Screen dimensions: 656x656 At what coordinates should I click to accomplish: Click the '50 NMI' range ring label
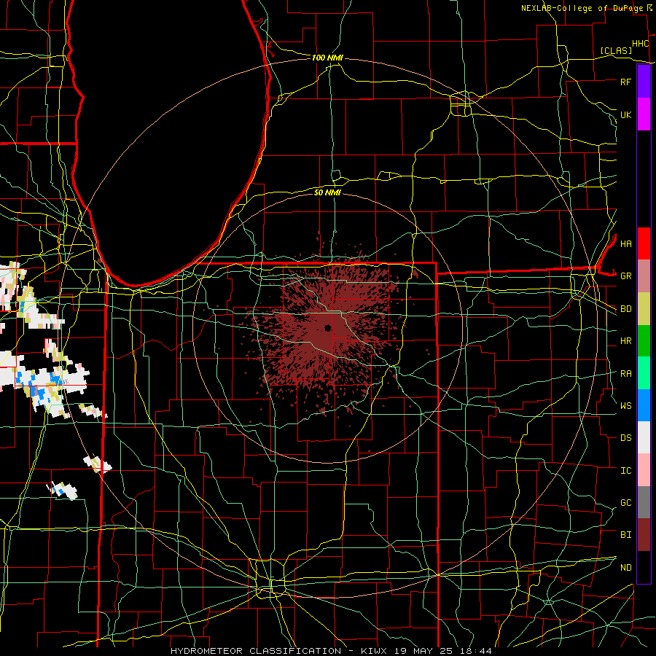coord(327,192)
